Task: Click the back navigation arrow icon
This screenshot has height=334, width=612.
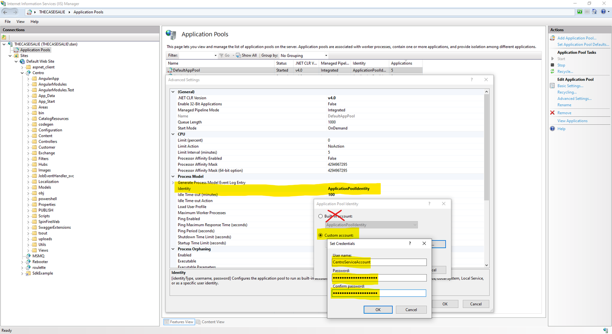Action: point(6,12)
